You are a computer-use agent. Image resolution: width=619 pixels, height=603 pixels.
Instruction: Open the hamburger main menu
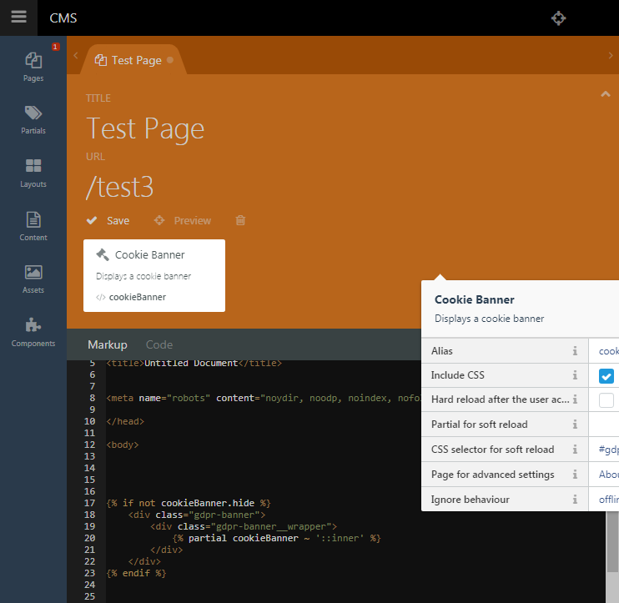[x=18, y=17]
